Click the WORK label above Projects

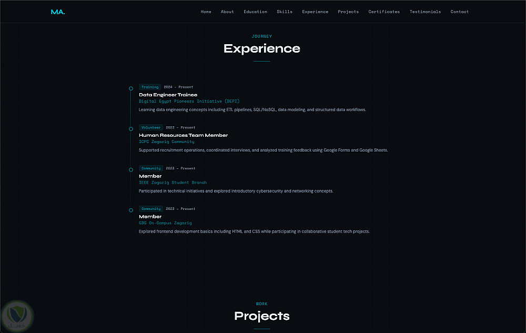click(x=262, y=304)
